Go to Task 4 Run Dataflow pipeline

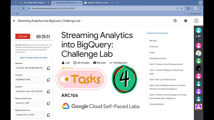tap(167, 87)
